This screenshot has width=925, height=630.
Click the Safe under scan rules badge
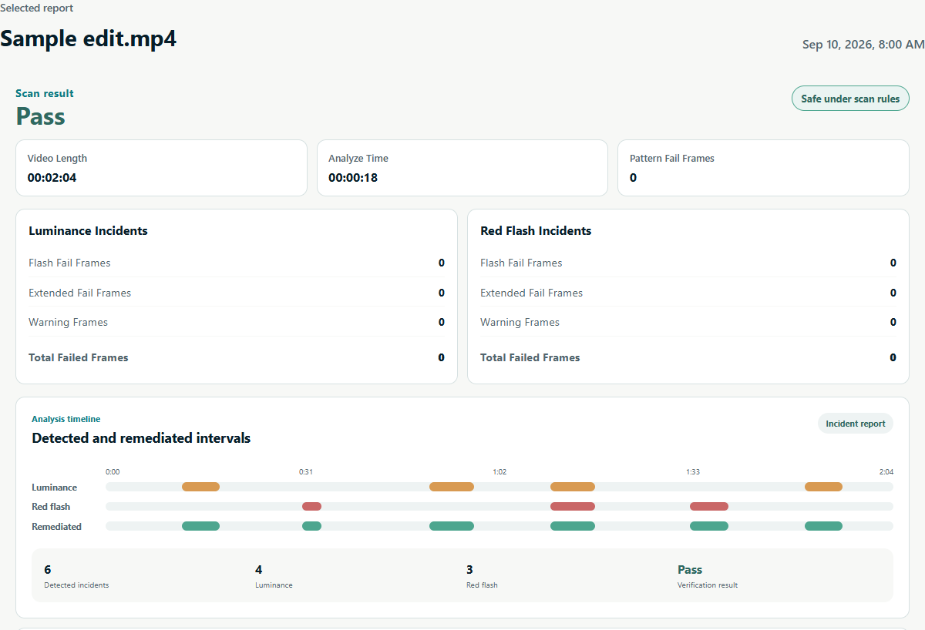point(850,99)
